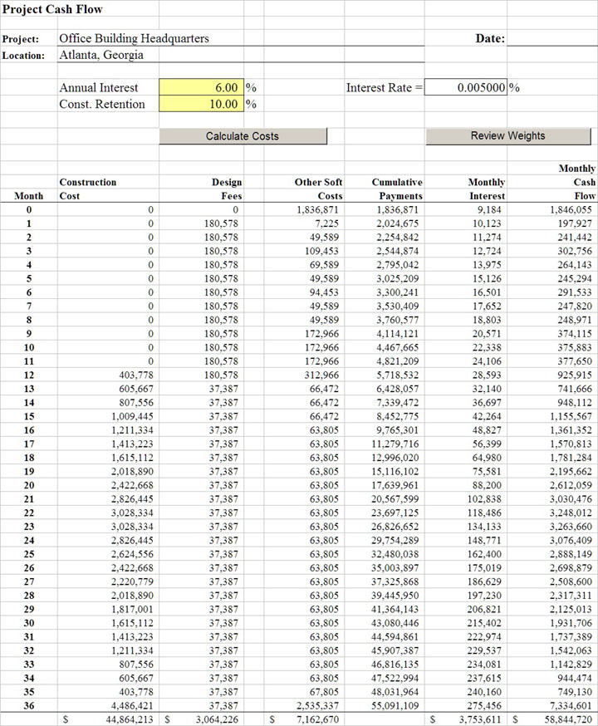Click the Project Cash Flow title cell
The image size is (598, 726).
(51, 9)
